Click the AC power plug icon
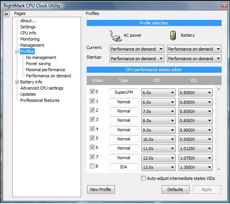 coord(116,36)
